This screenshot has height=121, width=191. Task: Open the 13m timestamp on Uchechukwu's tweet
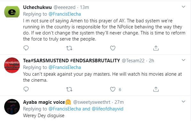point(84,7)
